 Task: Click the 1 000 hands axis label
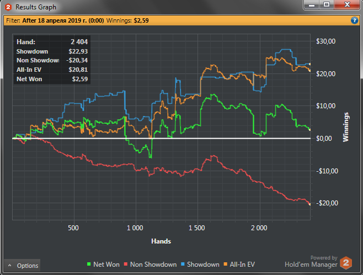click(x=135, y=228)
